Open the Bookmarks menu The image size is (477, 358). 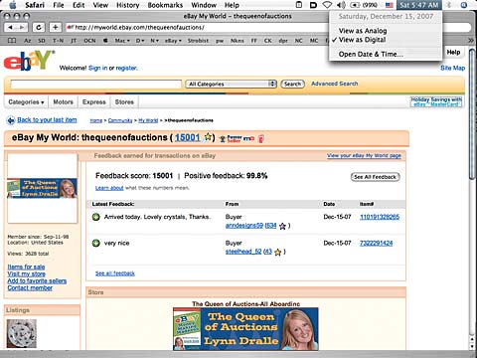(x=165, y=5)
